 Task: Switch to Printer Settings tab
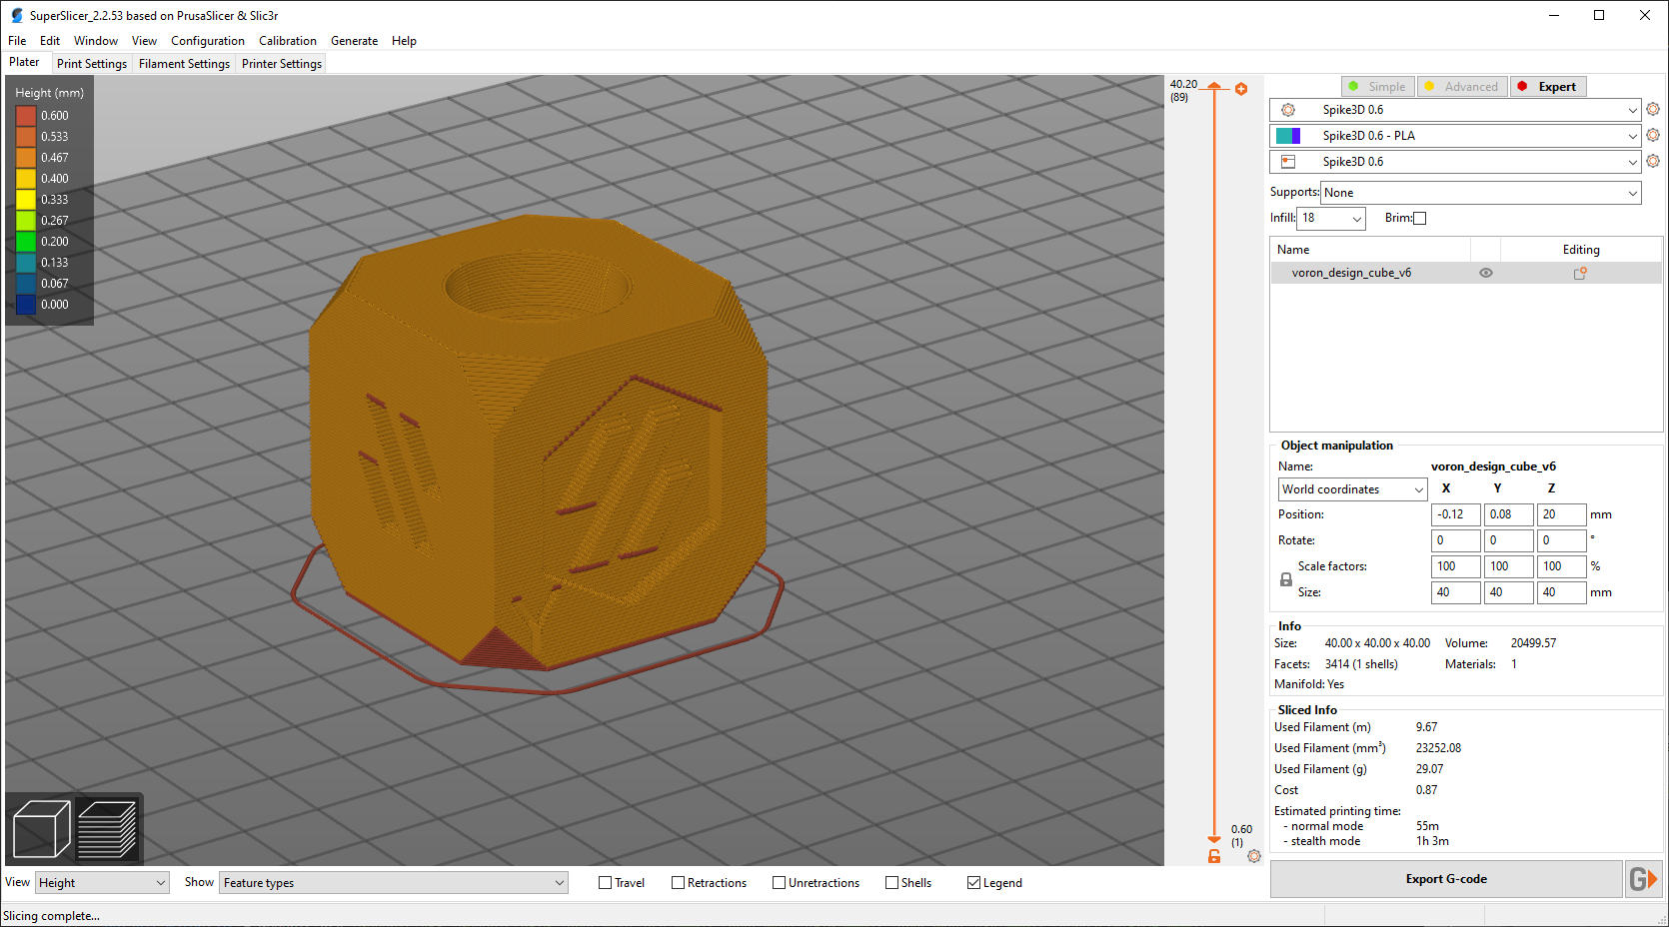pos(282,64)
